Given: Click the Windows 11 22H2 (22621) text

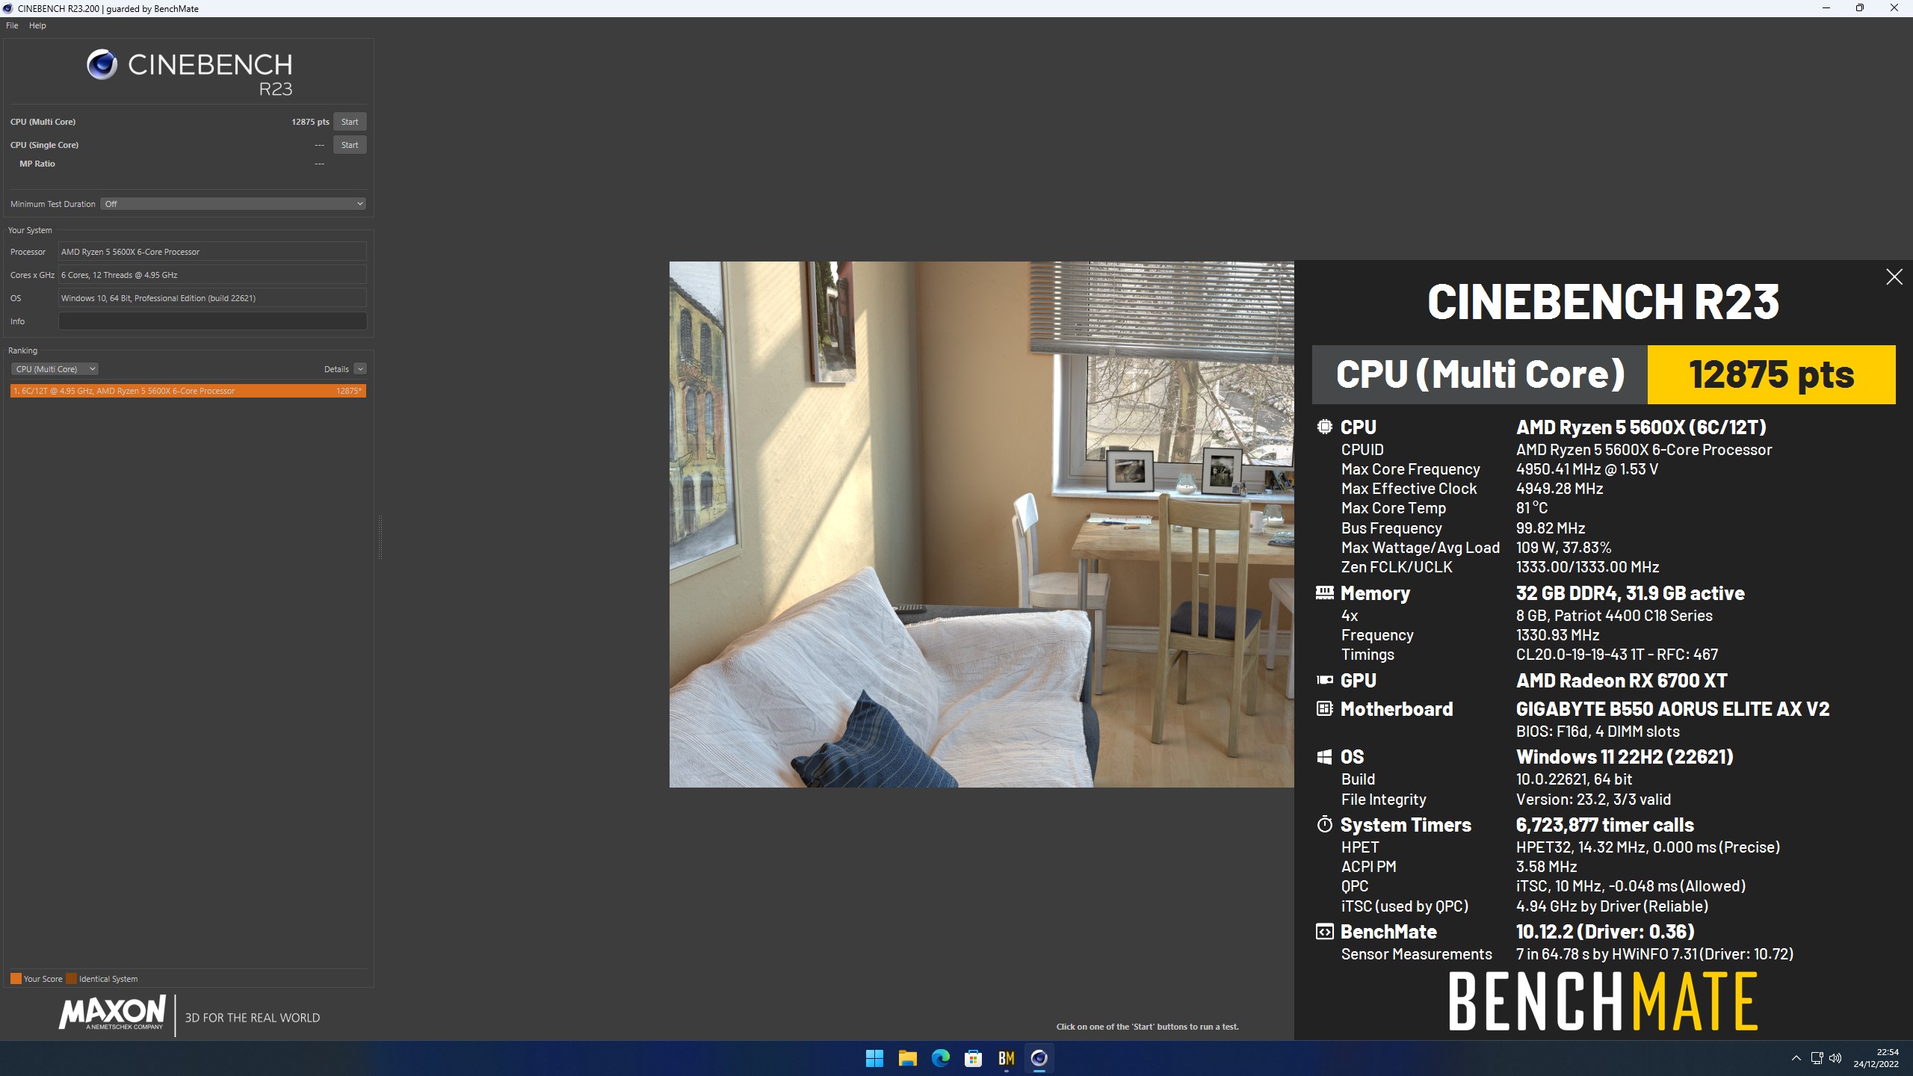Looking at the screenshot, I should (x=1625, y=757).
